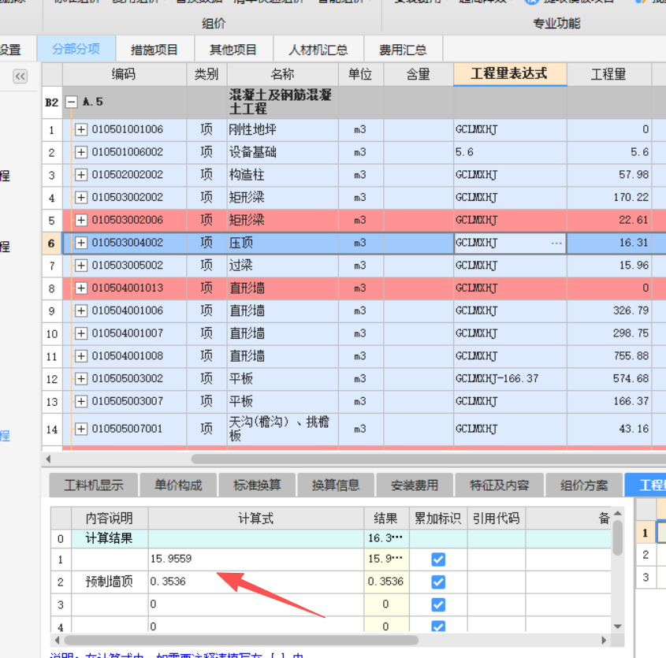The image size is (666, 658).
Task: Expand item 010503004002 压顶
Action: coord(80,243)
